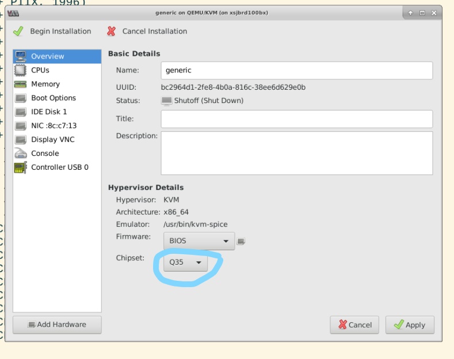This screenshot has height=359, width=454.
Task: Expand the Firmware BIOS dropdown
Action: coord(199,241)
